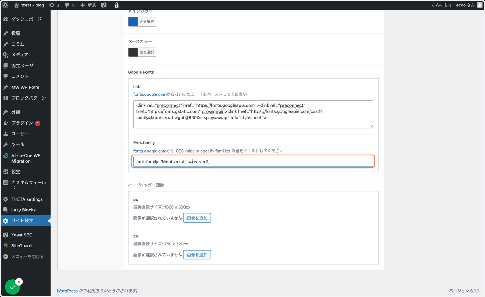The height and width of the screenshot is (297, 485).
Task: Click the Yoast icon in top admin bar
Action: pyautogui.click(x=104, y=5)
